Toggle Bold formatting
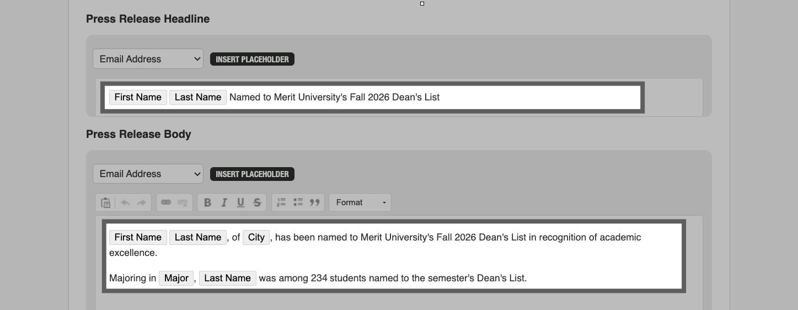Image resolution: width=798 pixels, height=310 pixels. (207, 202)
